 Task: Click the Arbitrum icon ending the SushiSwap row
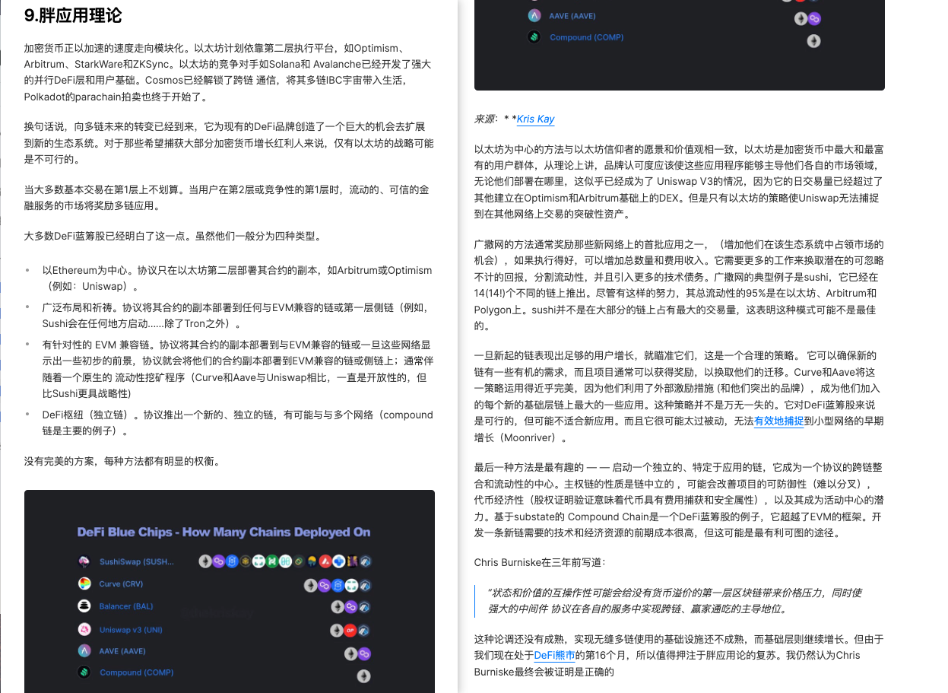(x=366, y=561)
